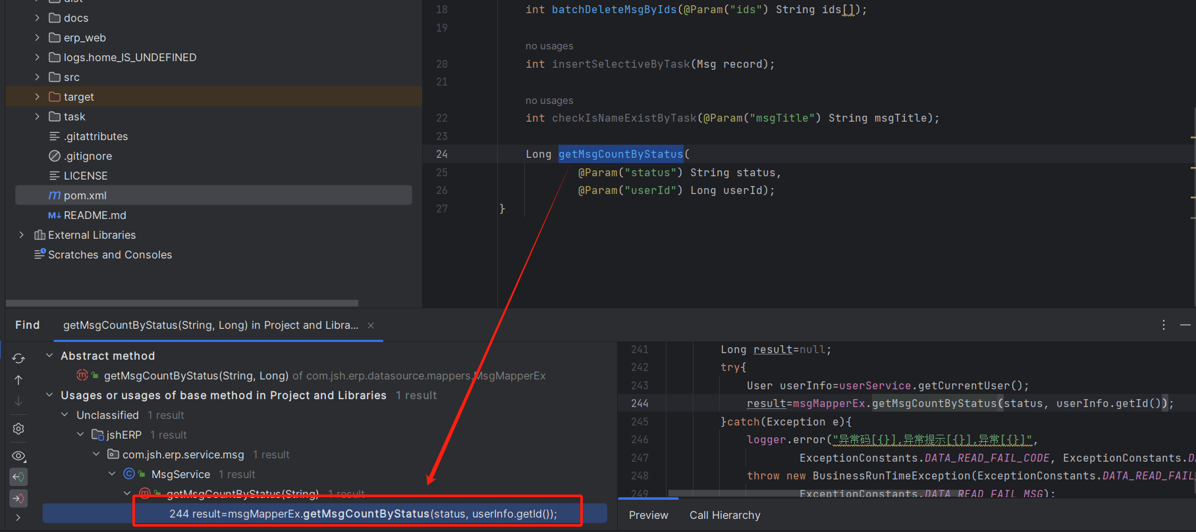Click the 'no usages' hint above insertSelectiveByTask
The width and height of the screenshot is (1196, 532).
click(549, 46)
